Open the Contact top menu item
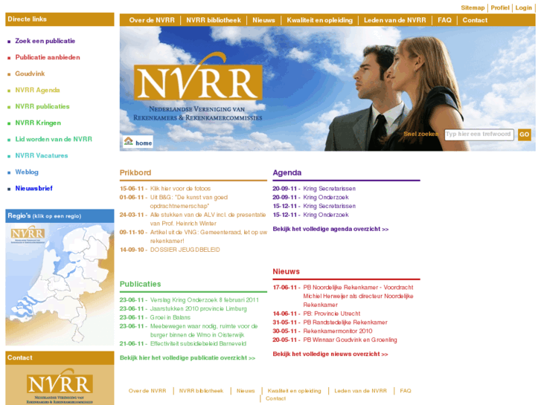The image size is (541, 405). pyautogui.click(x=475, y=20)
